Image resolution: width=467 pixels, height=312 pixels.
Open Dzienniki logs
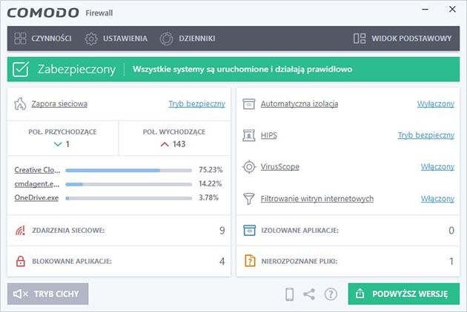tap(188, 38)
